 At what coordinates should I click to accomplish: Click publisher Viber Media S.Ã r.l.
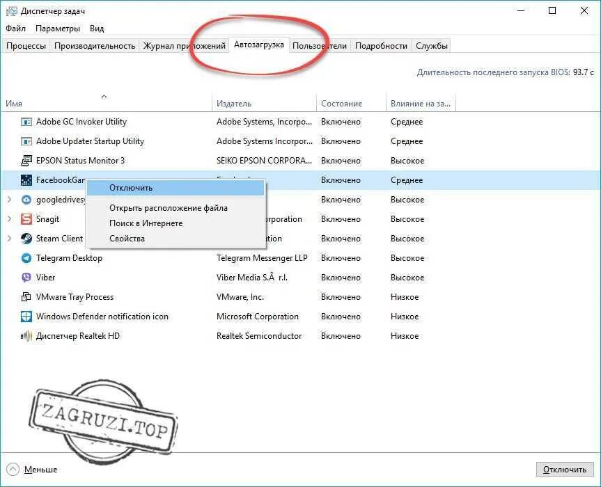tap(252, 277)
